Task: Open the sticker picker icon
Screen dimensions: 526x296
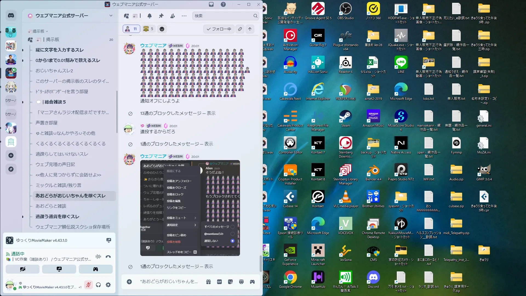Action: click(230, 282)
